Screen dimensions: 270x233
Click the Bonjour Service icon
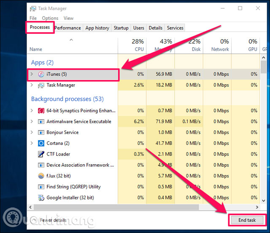[41, 132]
